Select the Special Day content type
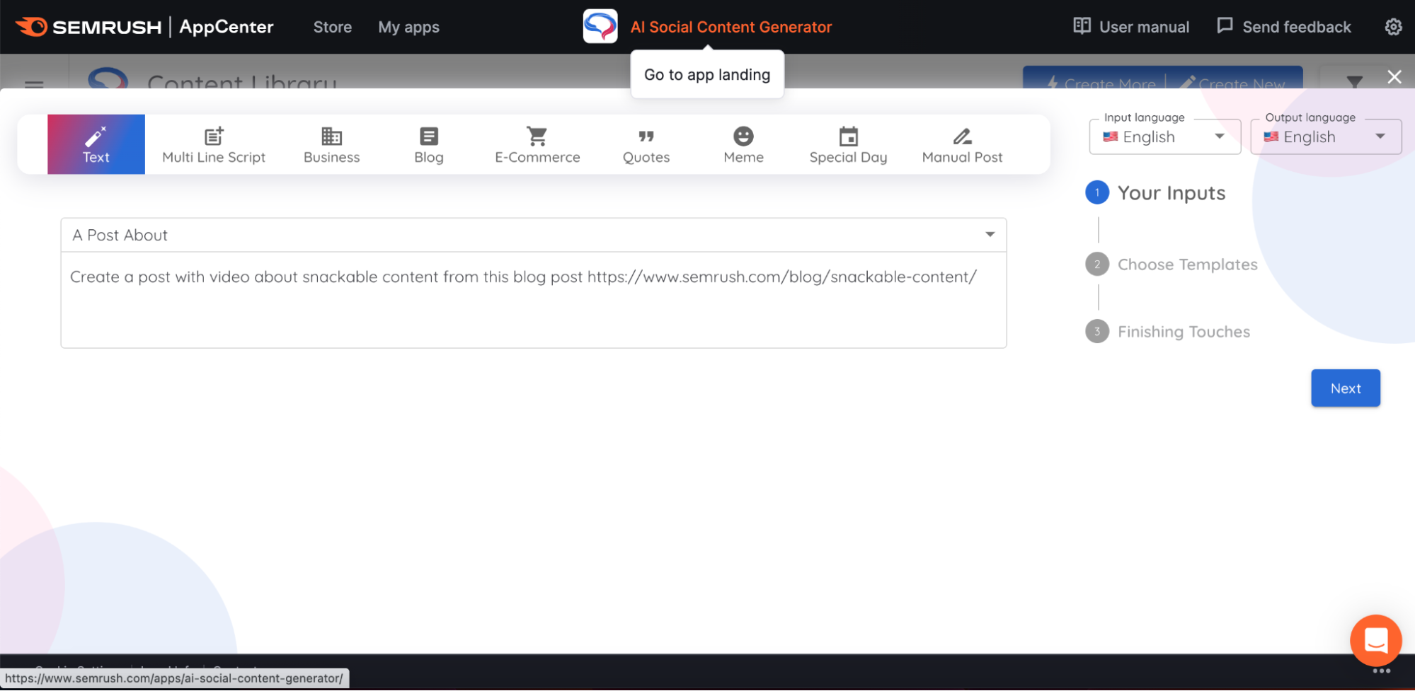1415x691 pixels. [847, 144]
